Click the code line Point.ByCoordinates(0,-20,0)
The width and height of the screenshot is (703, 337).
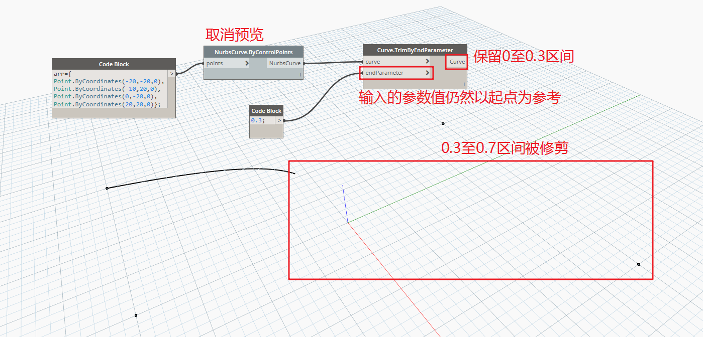click(x=105, y=96)
